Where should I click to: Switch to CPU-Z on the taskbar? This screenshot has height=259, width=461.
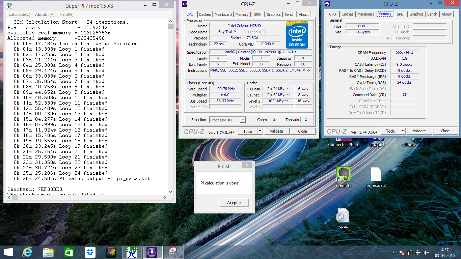pos(153,252)
